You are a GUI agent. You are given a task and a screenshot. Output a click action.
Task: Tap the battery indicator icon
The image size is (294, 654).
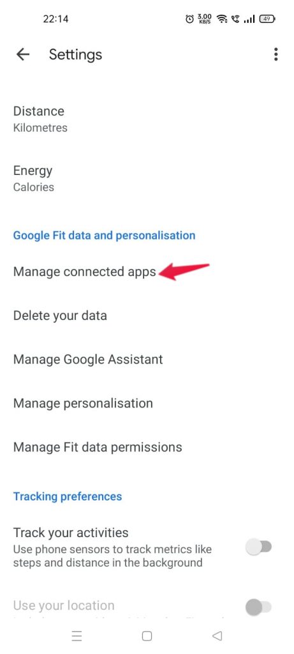click(x=267, y=19)
